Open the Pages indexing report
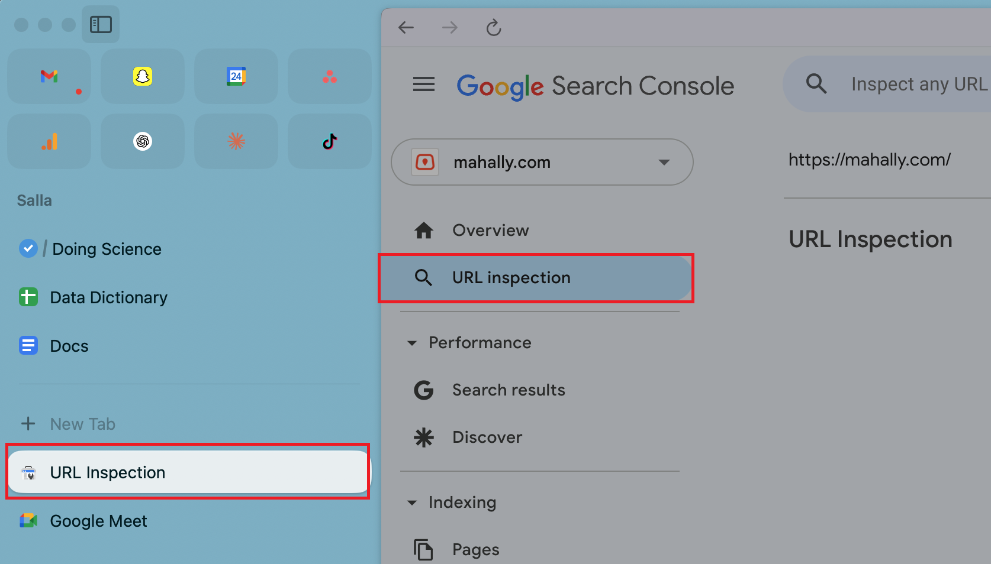Image resolution: width=991 pixels, height=564 pixels. coord(475,549)
